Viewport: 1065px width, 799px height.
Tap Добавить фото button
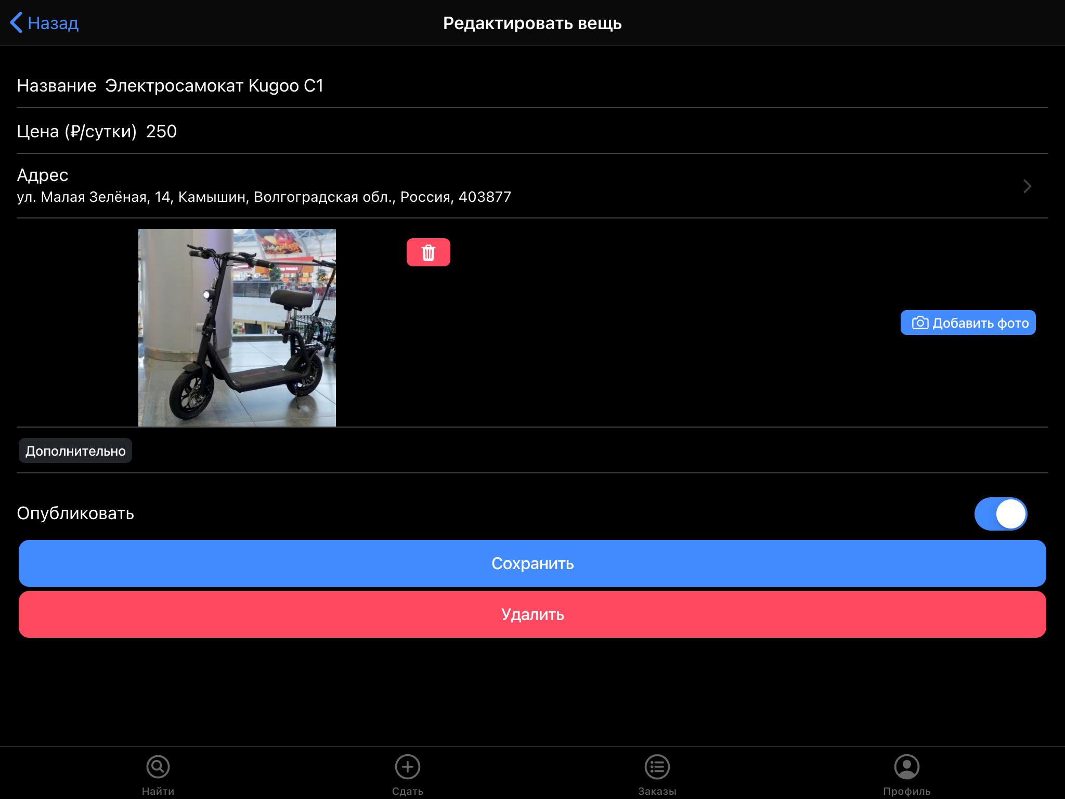tap(968, 323)
